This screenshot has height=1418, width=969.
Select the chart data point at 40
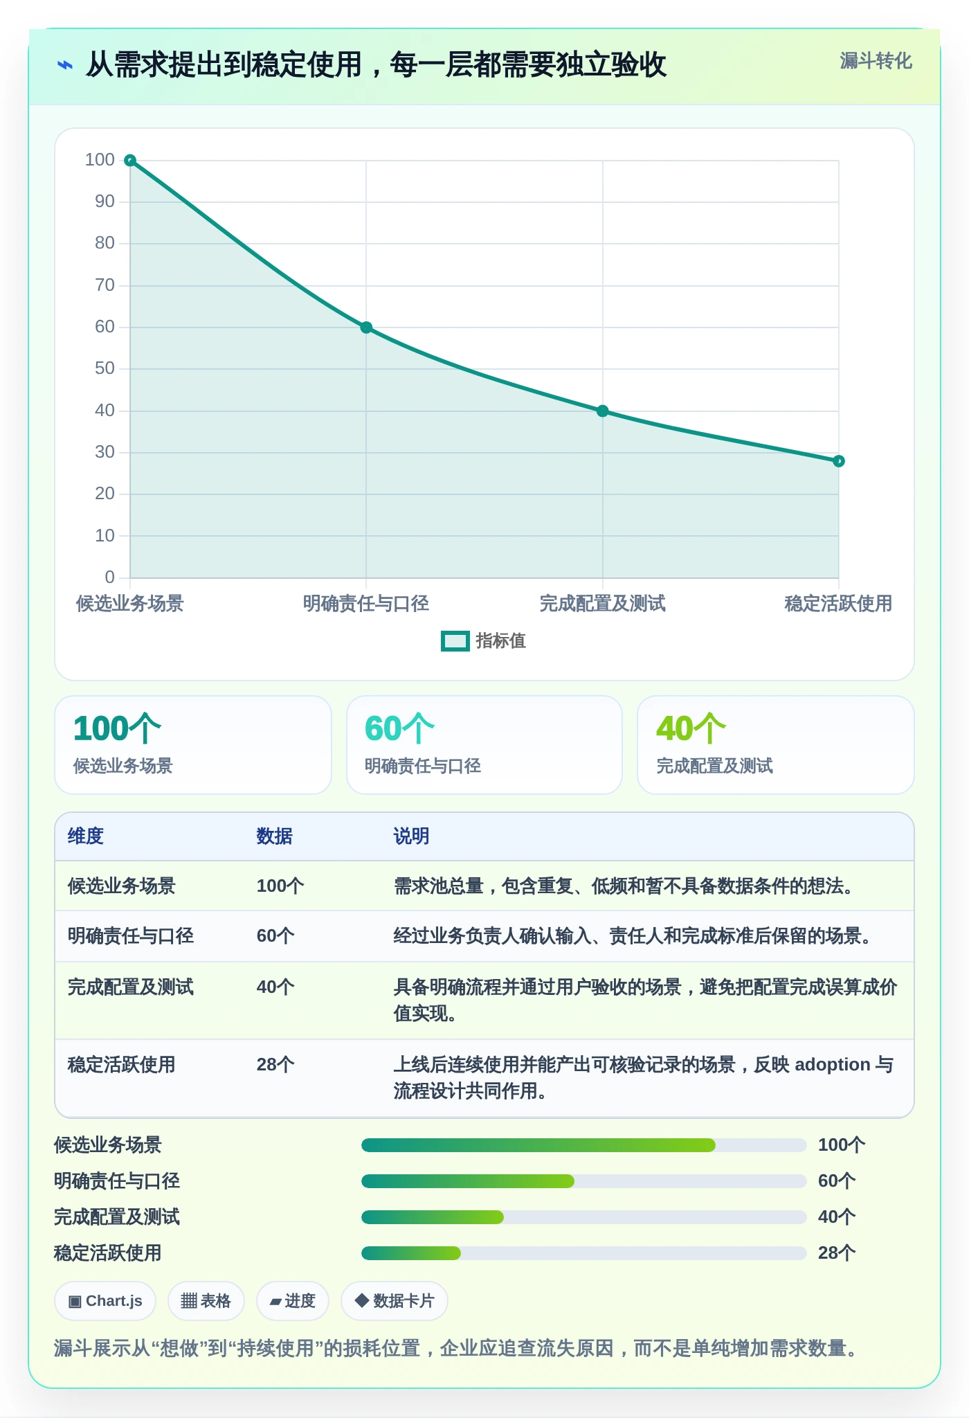click(x=602, y=411)
